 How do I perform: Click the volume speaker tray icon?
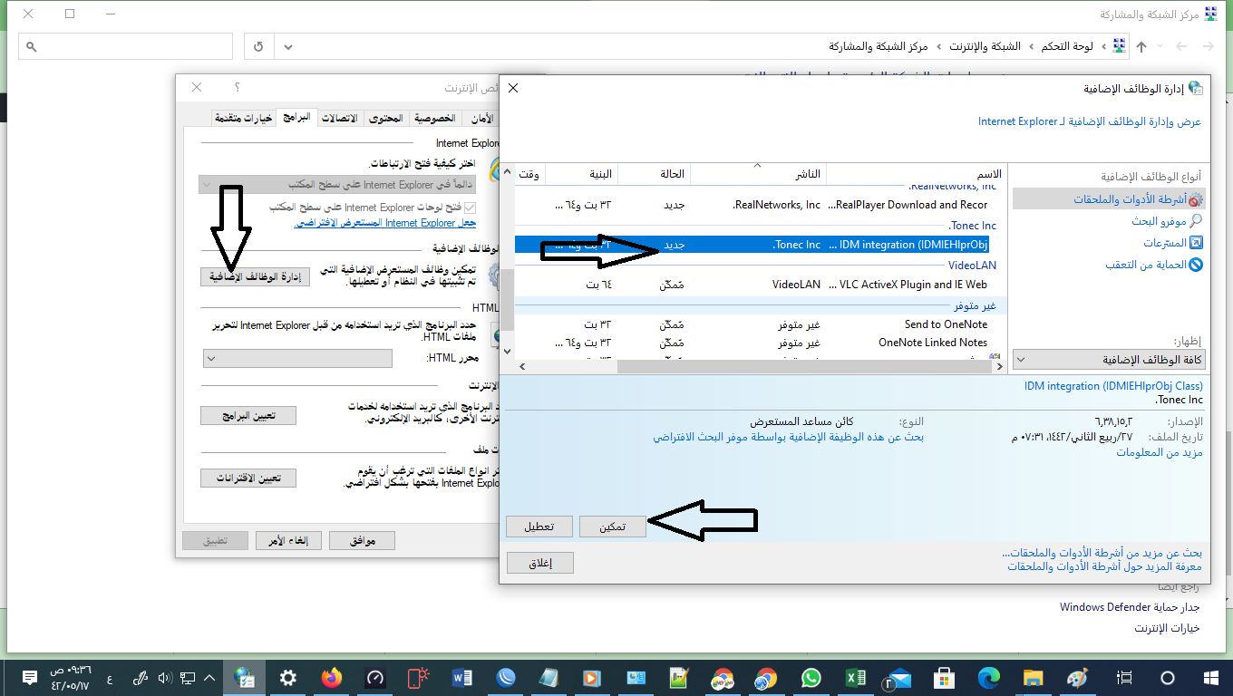coord(165,677)
